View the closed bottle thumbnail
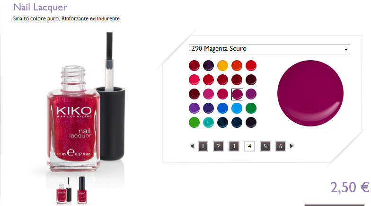The width and height of the screenshot is (371, 206). pos(82,190)
